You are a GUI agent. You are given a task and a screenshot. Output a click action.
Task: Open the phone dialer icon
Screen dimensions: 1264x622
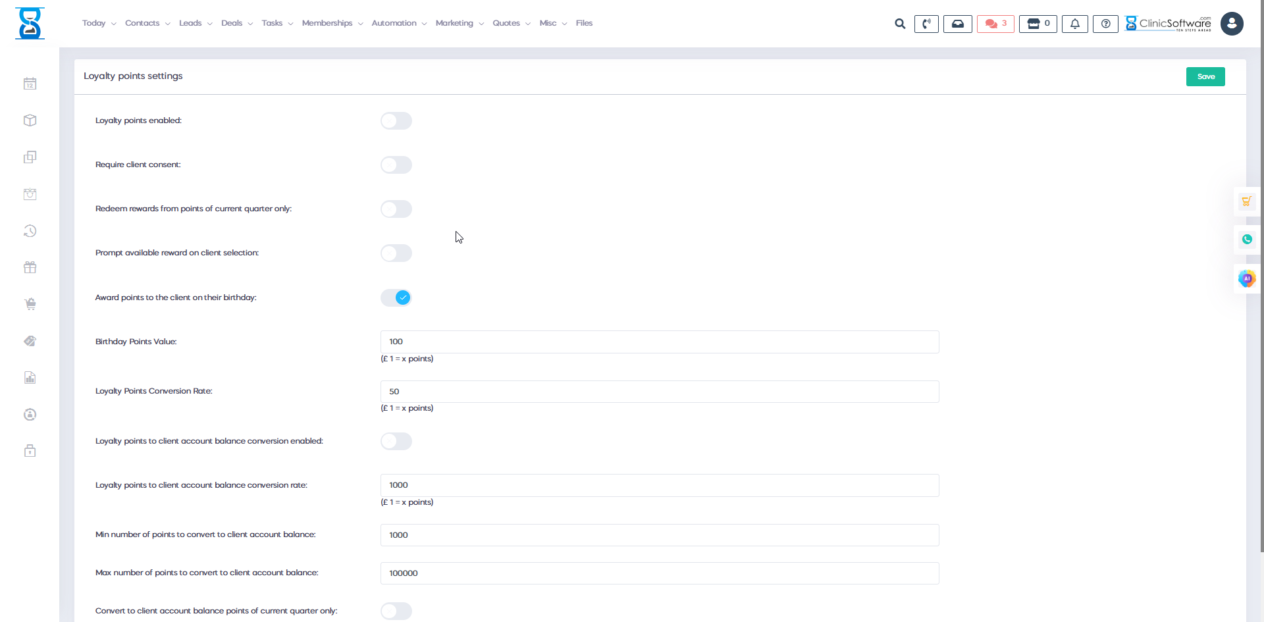click(926, 24)
